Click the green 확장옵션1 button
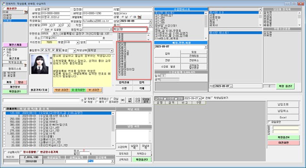 (15, 92)
